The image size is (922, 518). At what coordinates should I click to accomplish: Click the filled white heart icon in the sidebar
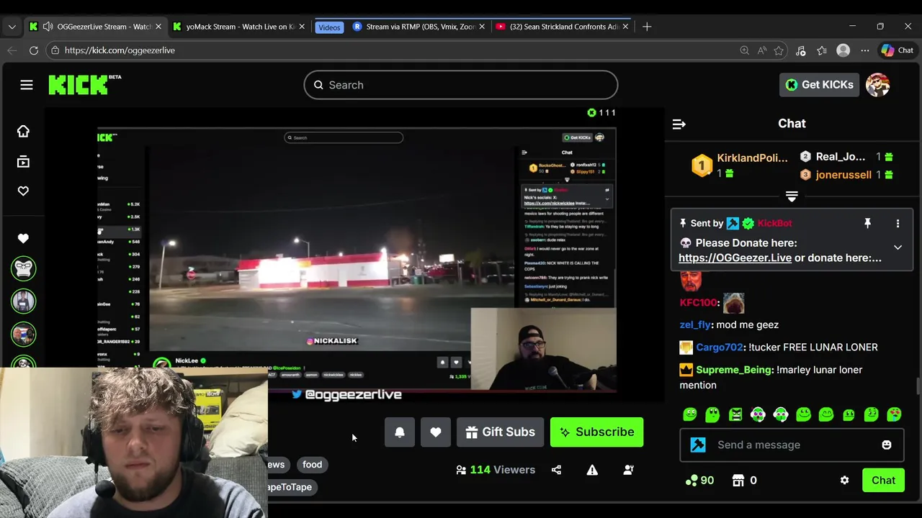pos(23,238)
